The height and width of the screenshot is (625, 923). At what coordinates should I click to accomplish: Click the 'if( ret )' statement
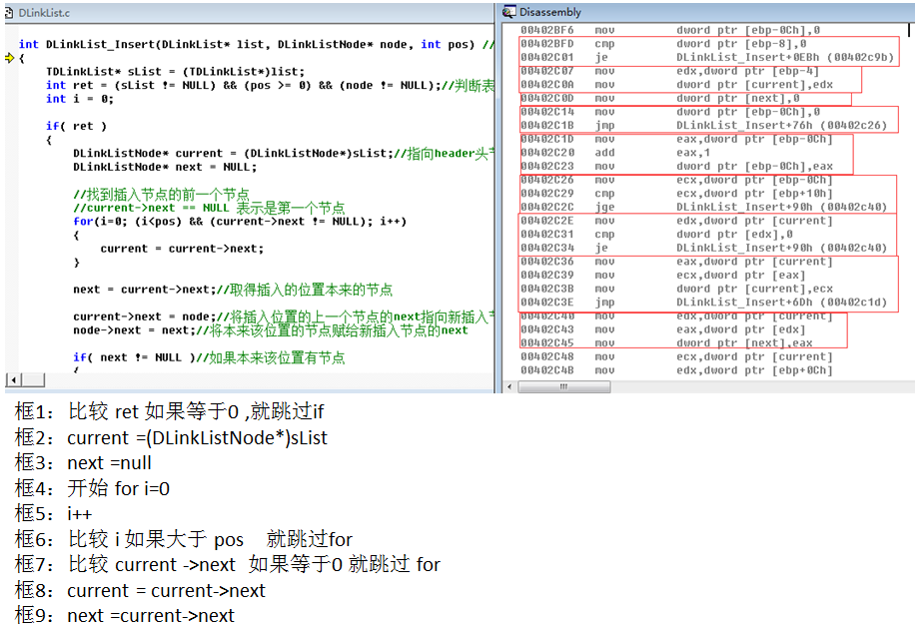[x=77, y=126]
